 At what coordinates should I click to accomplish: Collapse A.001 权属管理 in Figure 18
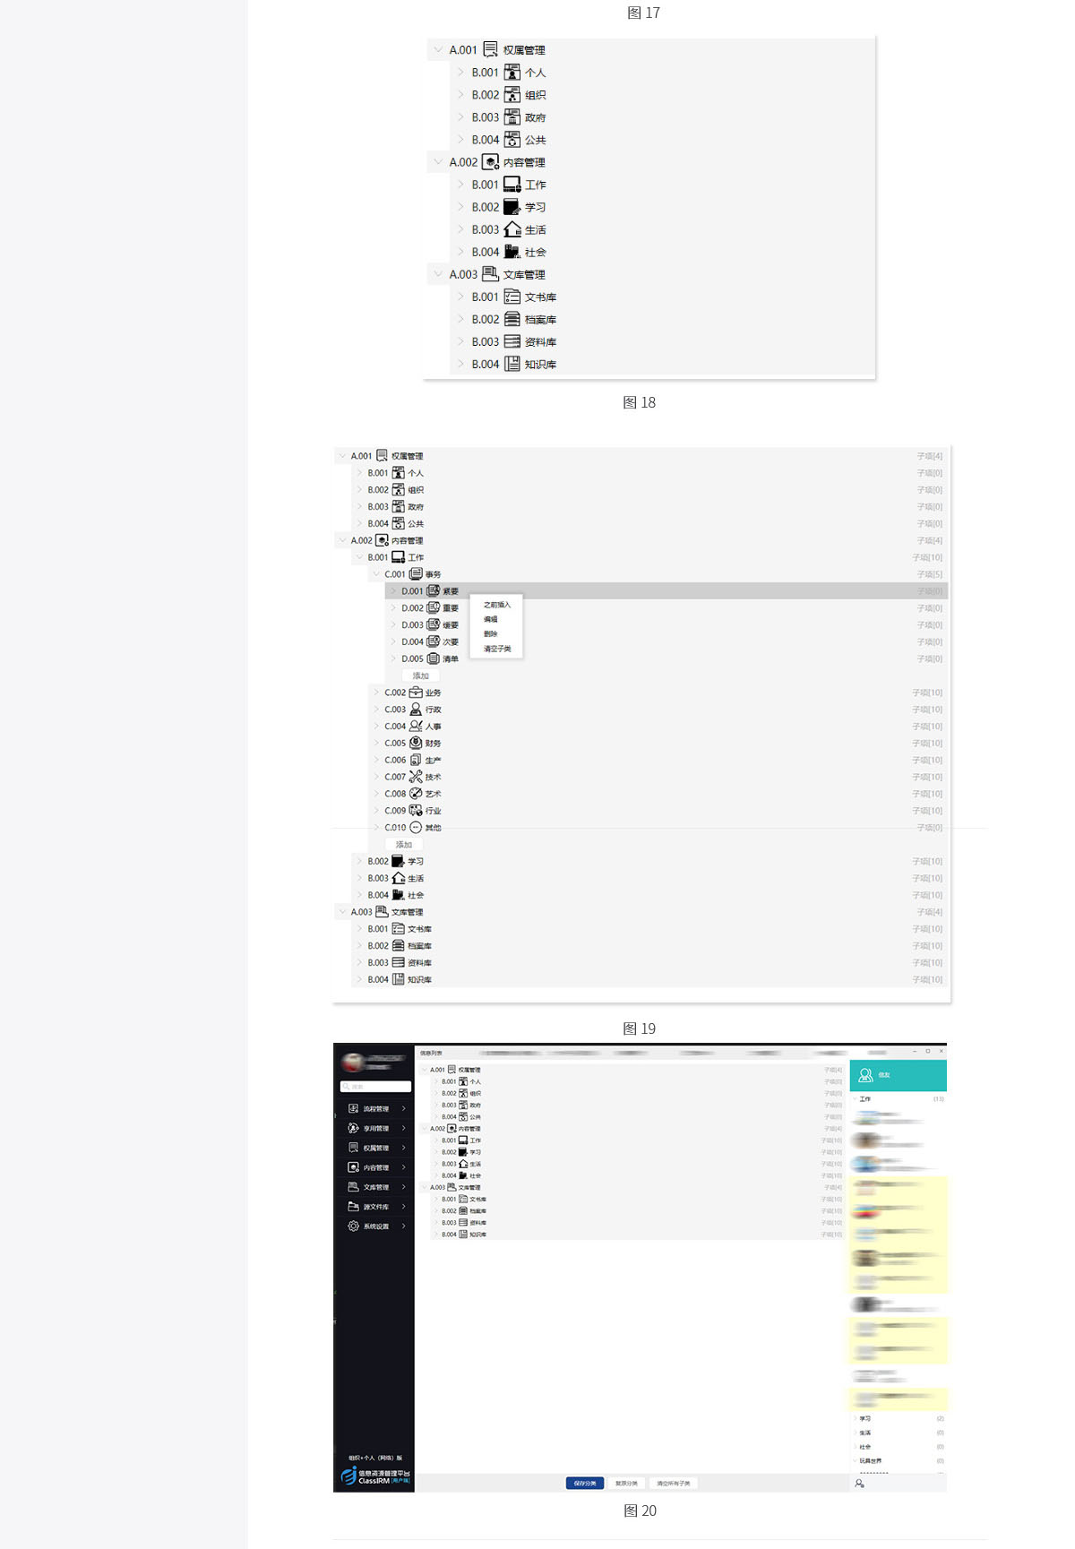[438, 49]
